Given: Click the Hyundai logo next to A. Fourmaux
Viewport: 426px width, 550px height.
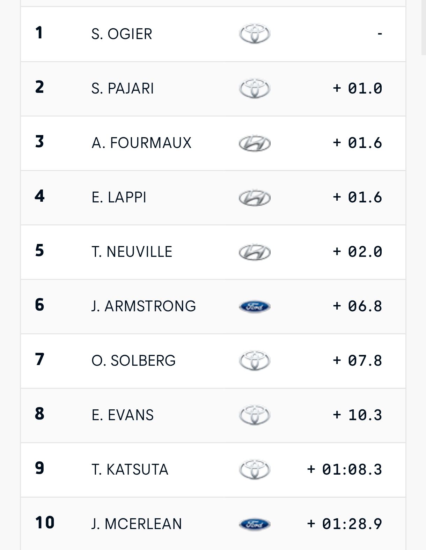Looking at the screenshot, I should (255, 143).
